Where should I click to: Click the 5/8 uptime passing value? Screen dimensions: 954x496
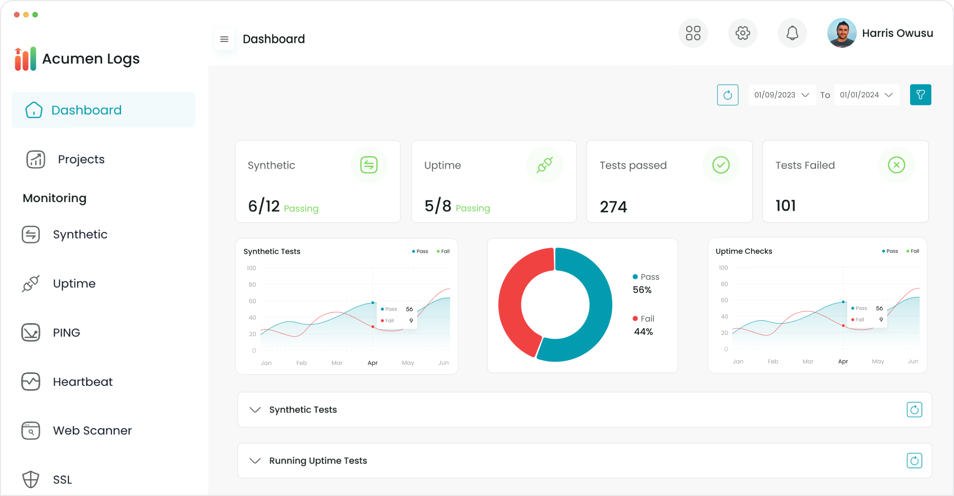click(438, 206)
